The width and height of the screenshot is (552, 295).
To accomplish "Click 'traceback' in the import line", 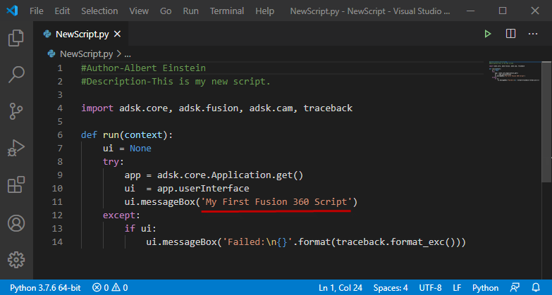I will tap(328, 108).
